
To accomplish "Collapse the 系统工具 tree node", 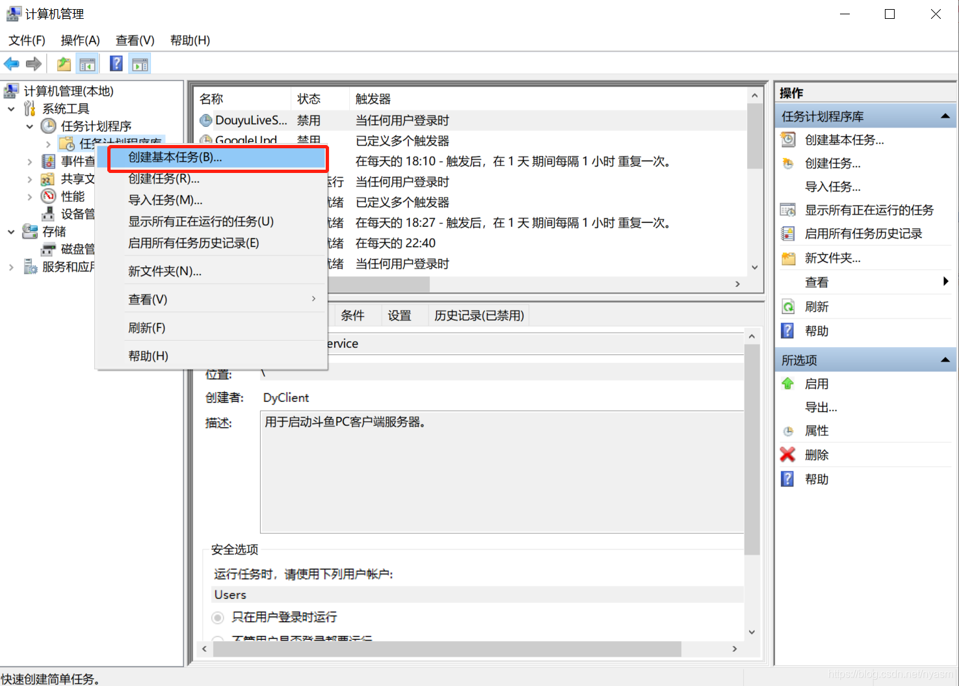I will [11, 109].
